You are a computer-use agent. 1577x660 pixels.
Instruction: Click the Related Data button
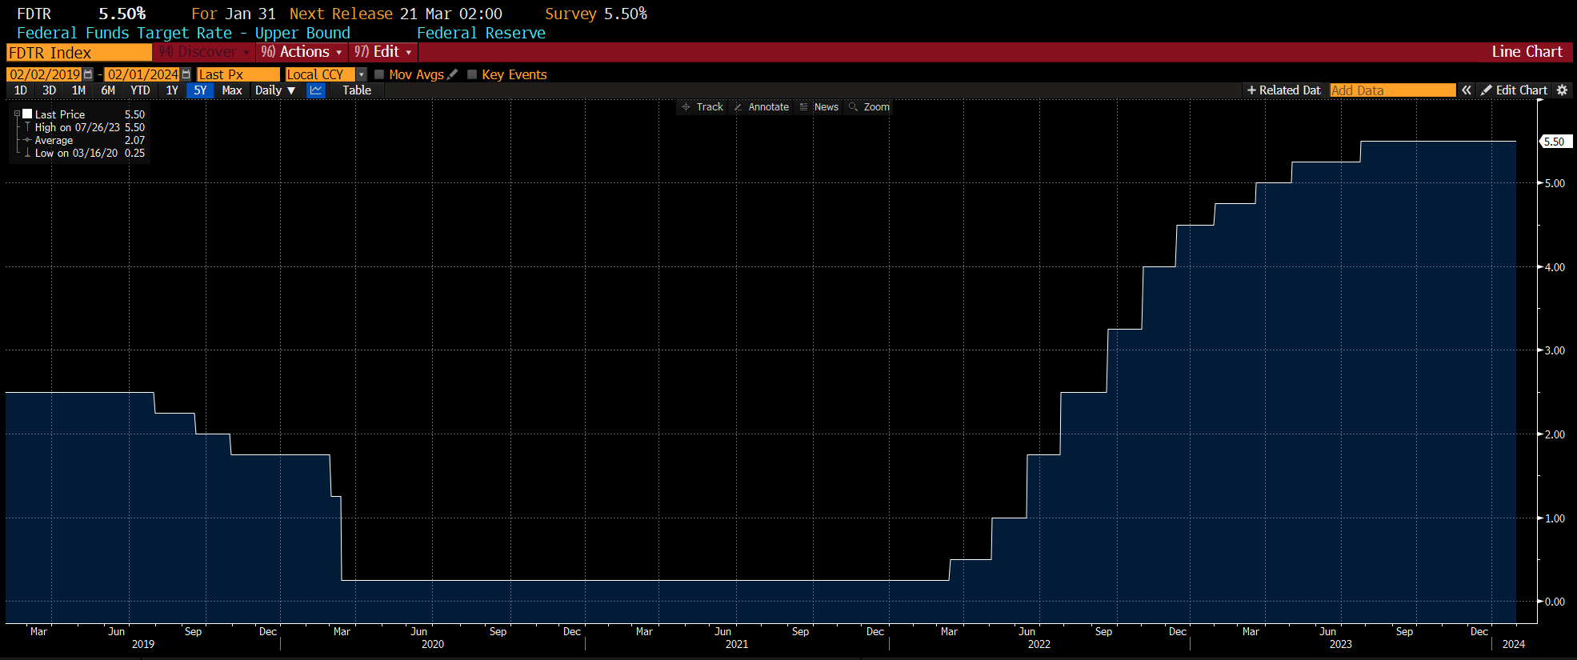(x=1284, y=90)
